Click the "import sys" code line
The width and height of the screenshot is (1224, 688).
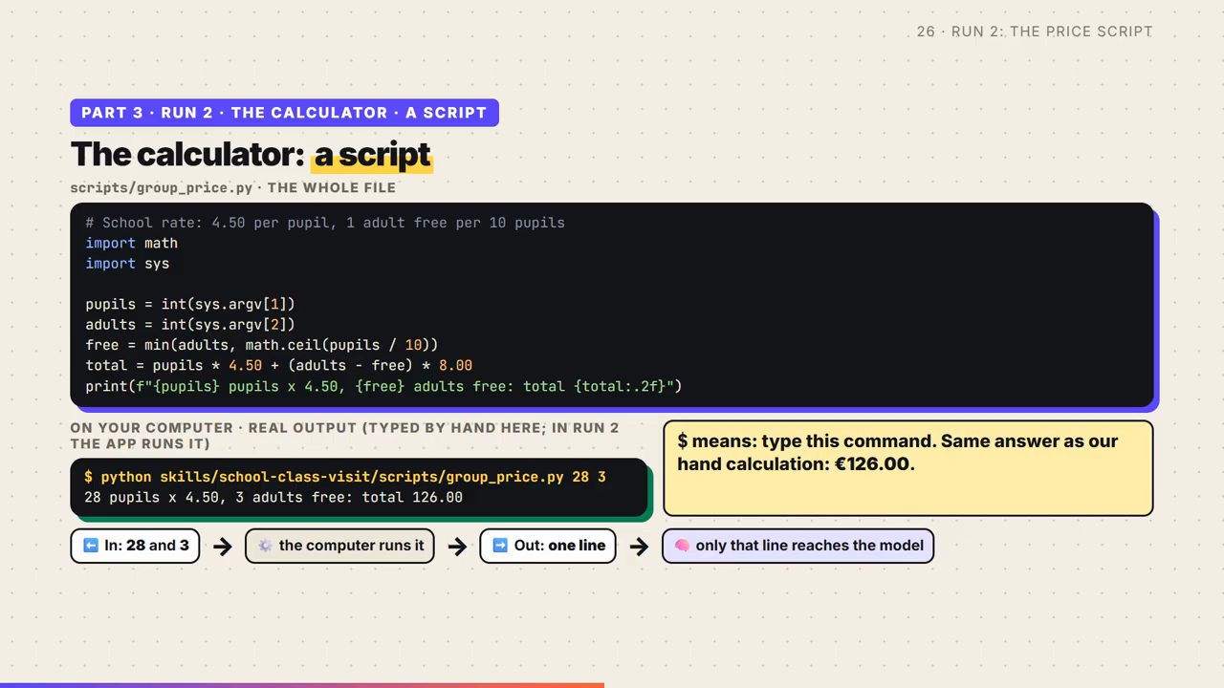tap(127, 264)
